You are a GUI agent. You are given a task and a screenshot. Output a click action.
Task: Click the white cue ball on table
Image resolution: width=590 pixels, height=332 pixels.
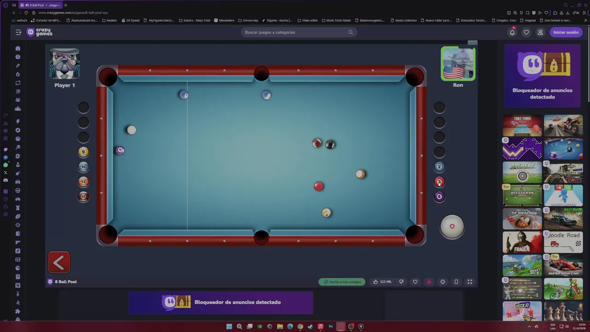(x=131, y=130)
